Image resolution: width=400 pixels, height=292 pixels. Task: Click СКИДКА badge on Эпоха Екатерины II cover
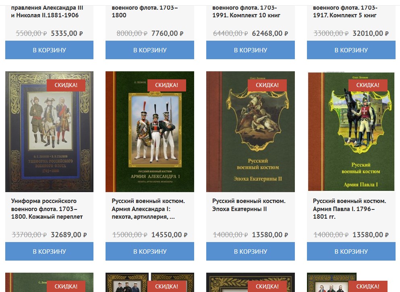point(267,85)
